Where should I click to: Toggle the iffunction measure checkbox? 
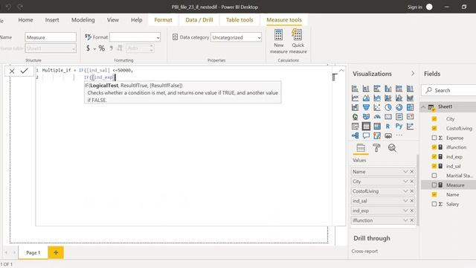click(x=434, y=147)
